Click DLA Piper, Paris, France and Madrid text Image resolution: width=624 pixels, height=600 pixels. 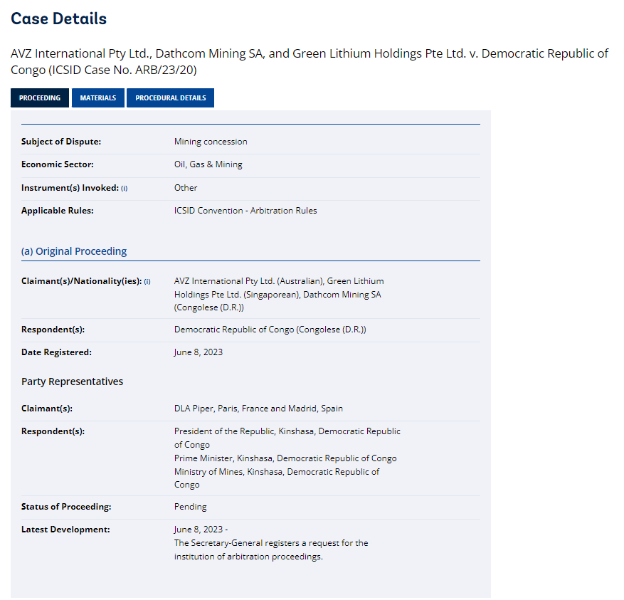click(258, 409)
